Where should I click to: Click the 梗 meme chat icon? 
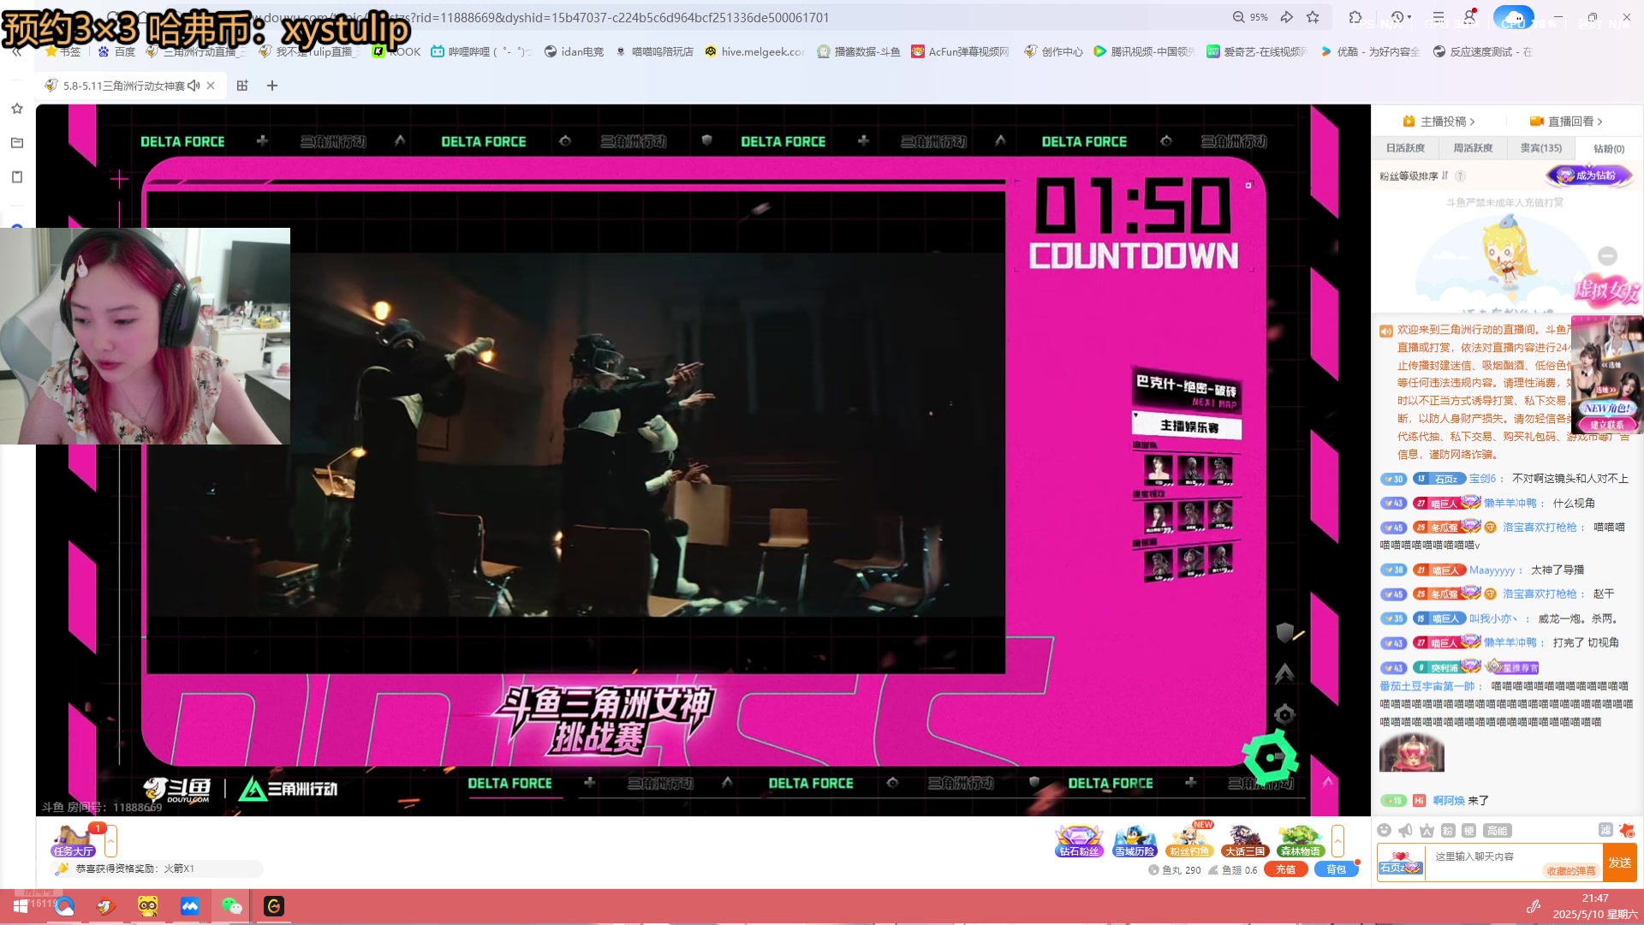pyautogui.click(x=1468, y=830)
